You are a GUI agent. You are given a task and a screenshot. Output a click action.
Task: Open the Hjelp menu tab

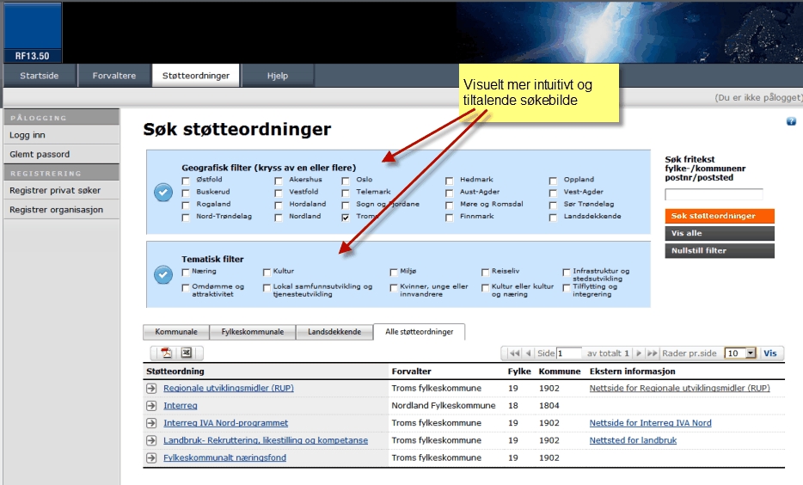coord(278,76)
